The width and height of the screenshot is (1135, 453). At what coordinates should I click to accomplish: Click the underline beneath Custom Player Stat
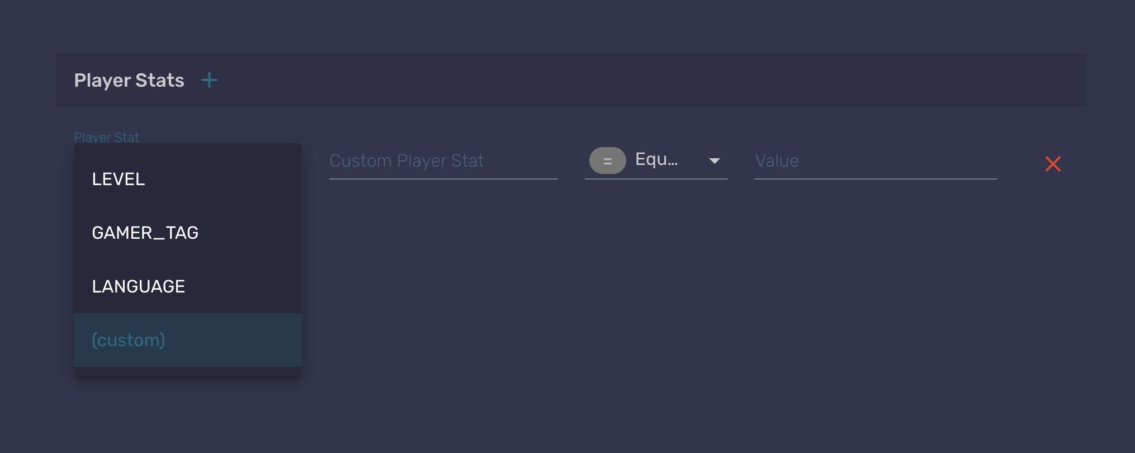tap(443, 178)
